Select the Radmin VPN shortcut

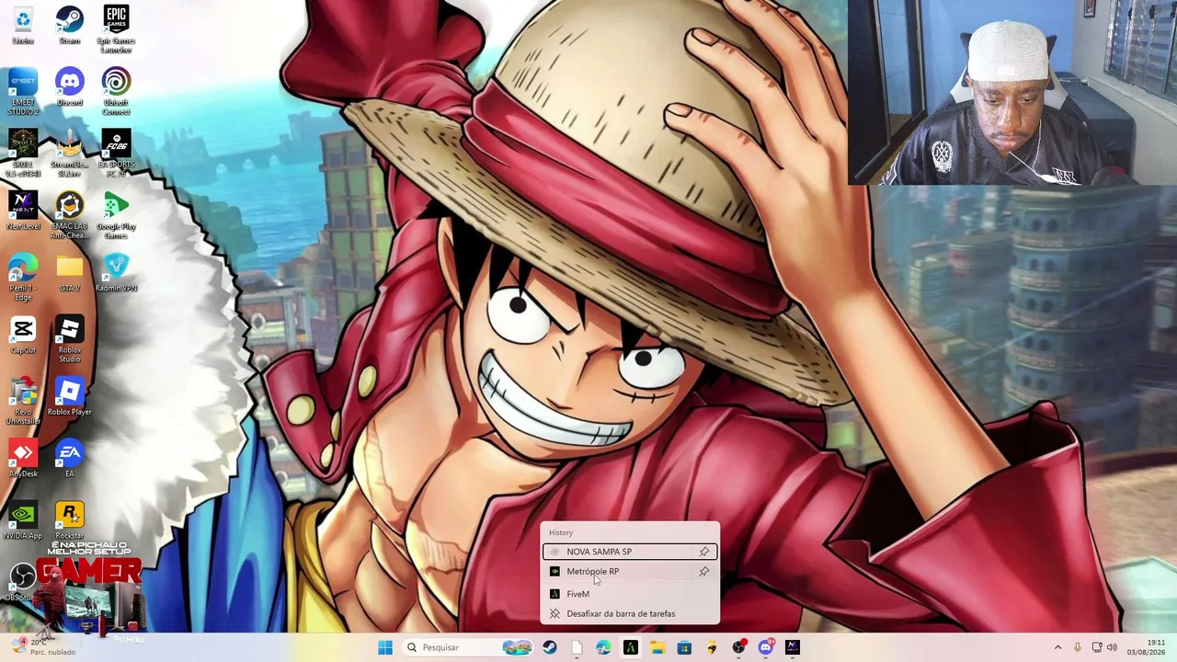click(x=116, y=273)
